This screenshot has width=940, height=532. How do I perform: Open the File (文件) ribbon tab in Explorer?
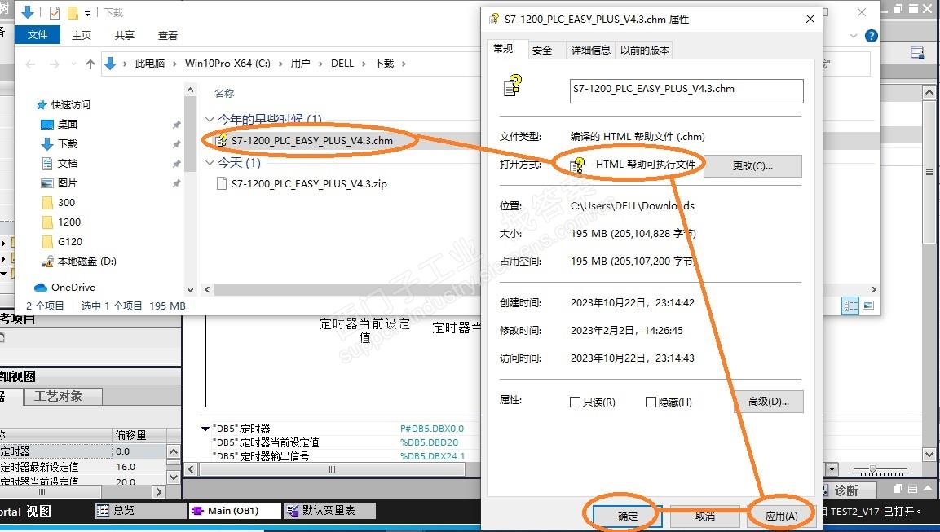click(38, 35)
